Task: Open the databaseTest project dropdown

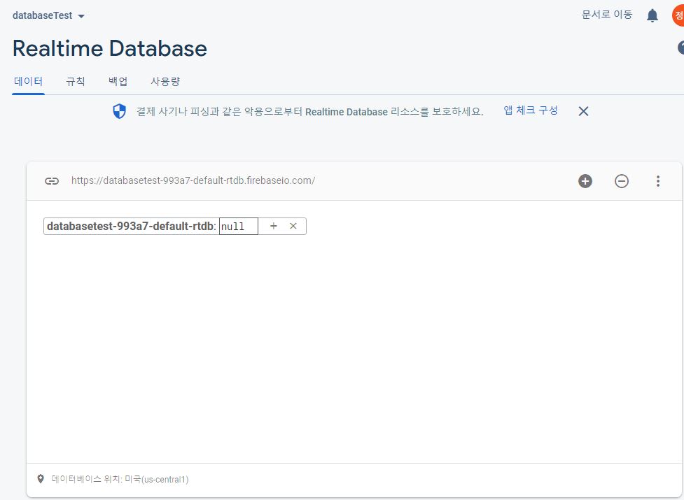Action: [48, 15]
